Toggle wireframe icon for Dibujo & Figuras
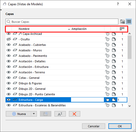Screen dimensions: 136x132 pyautogui.click(x=15, y=83)
